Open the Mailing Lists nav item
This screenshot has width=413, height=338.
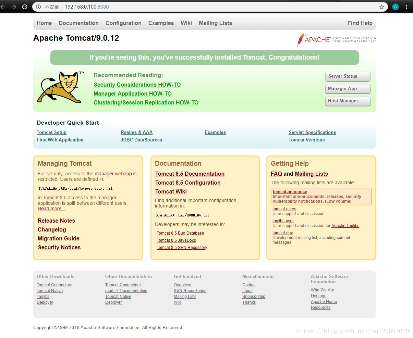tap(215, 23)
